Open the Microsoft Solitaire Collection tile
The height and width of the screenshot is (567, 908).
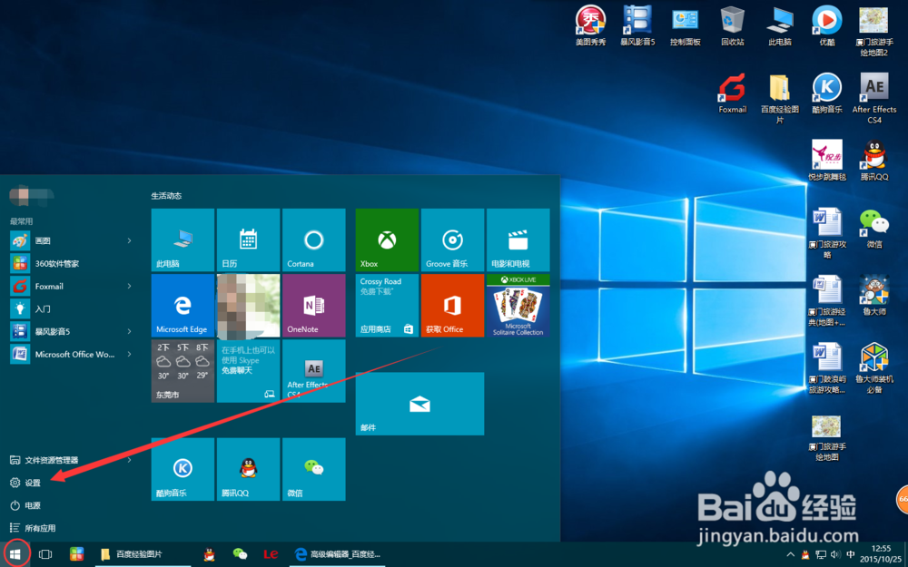[x=518, y=306]
